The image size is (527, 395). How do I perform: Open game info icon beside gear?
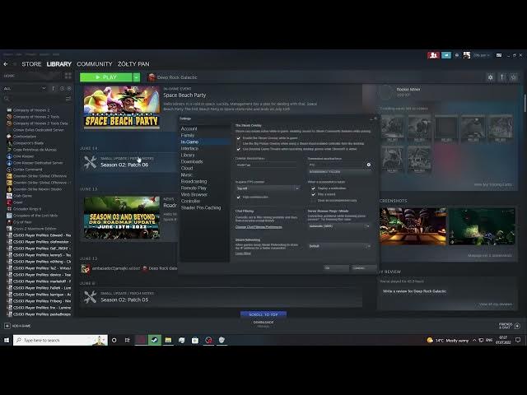point(501,77)
